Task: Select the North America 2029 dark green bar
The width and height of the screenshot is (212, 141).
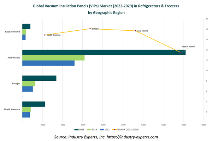Action: [x=34, y=104]
